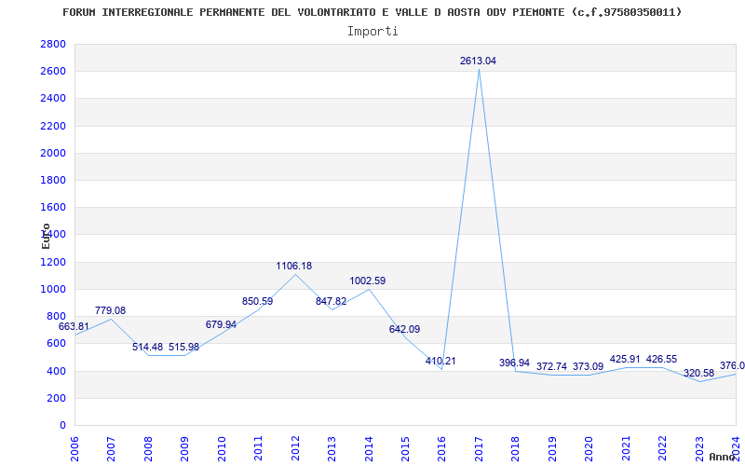Click the 0 y-axis tick label
Image resolution: width=745 pixels, height=466 pixels.
[62, 425]
